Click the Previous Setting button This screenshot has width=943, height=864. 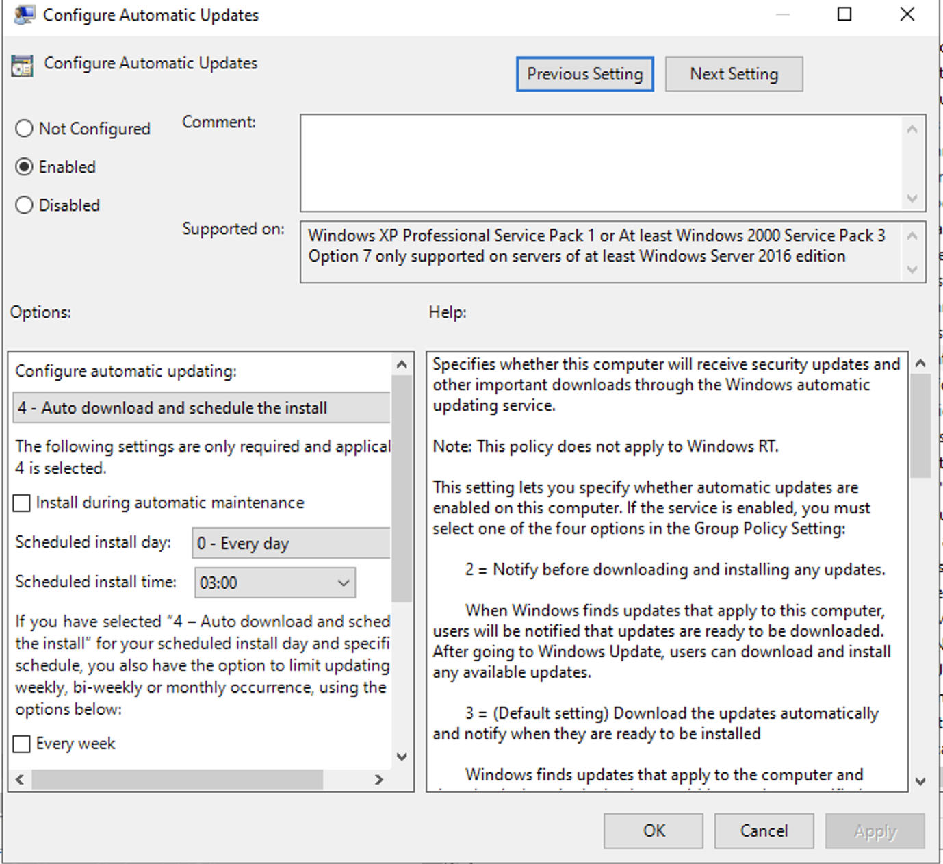[584, 73]
